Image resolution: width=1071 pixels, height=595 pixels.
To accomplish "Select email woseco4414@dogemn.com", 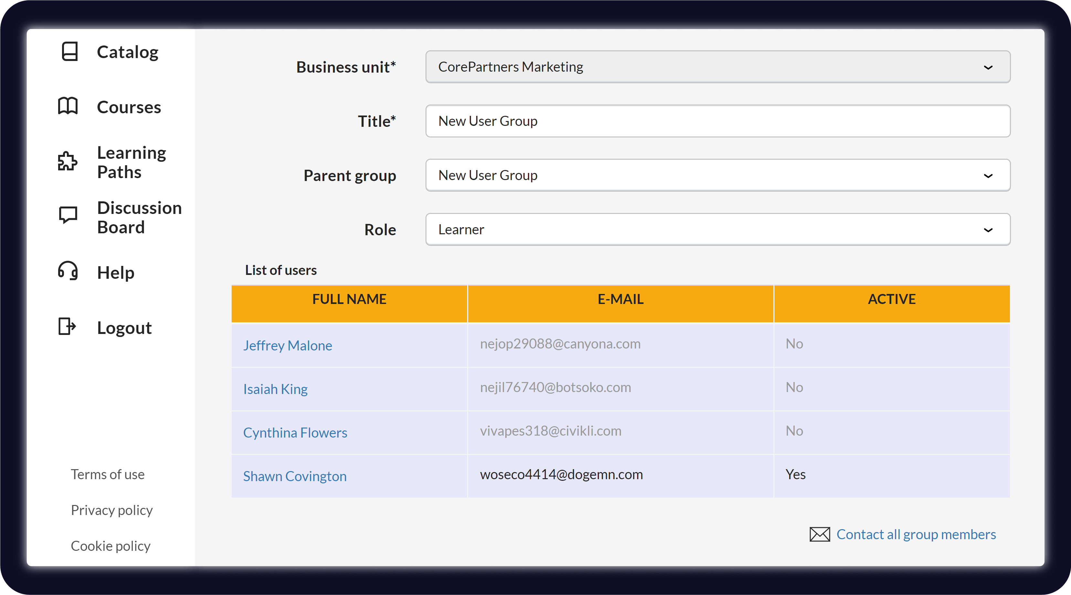I will click(x=561, y=475).
